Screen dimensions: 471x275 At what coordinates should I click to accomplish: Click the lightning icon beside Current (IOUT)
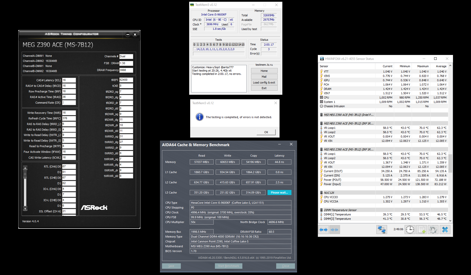click(x=321, y=171)
